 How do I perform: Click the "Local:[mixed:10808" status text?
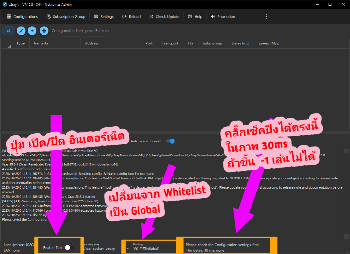(x=19, y=245)
